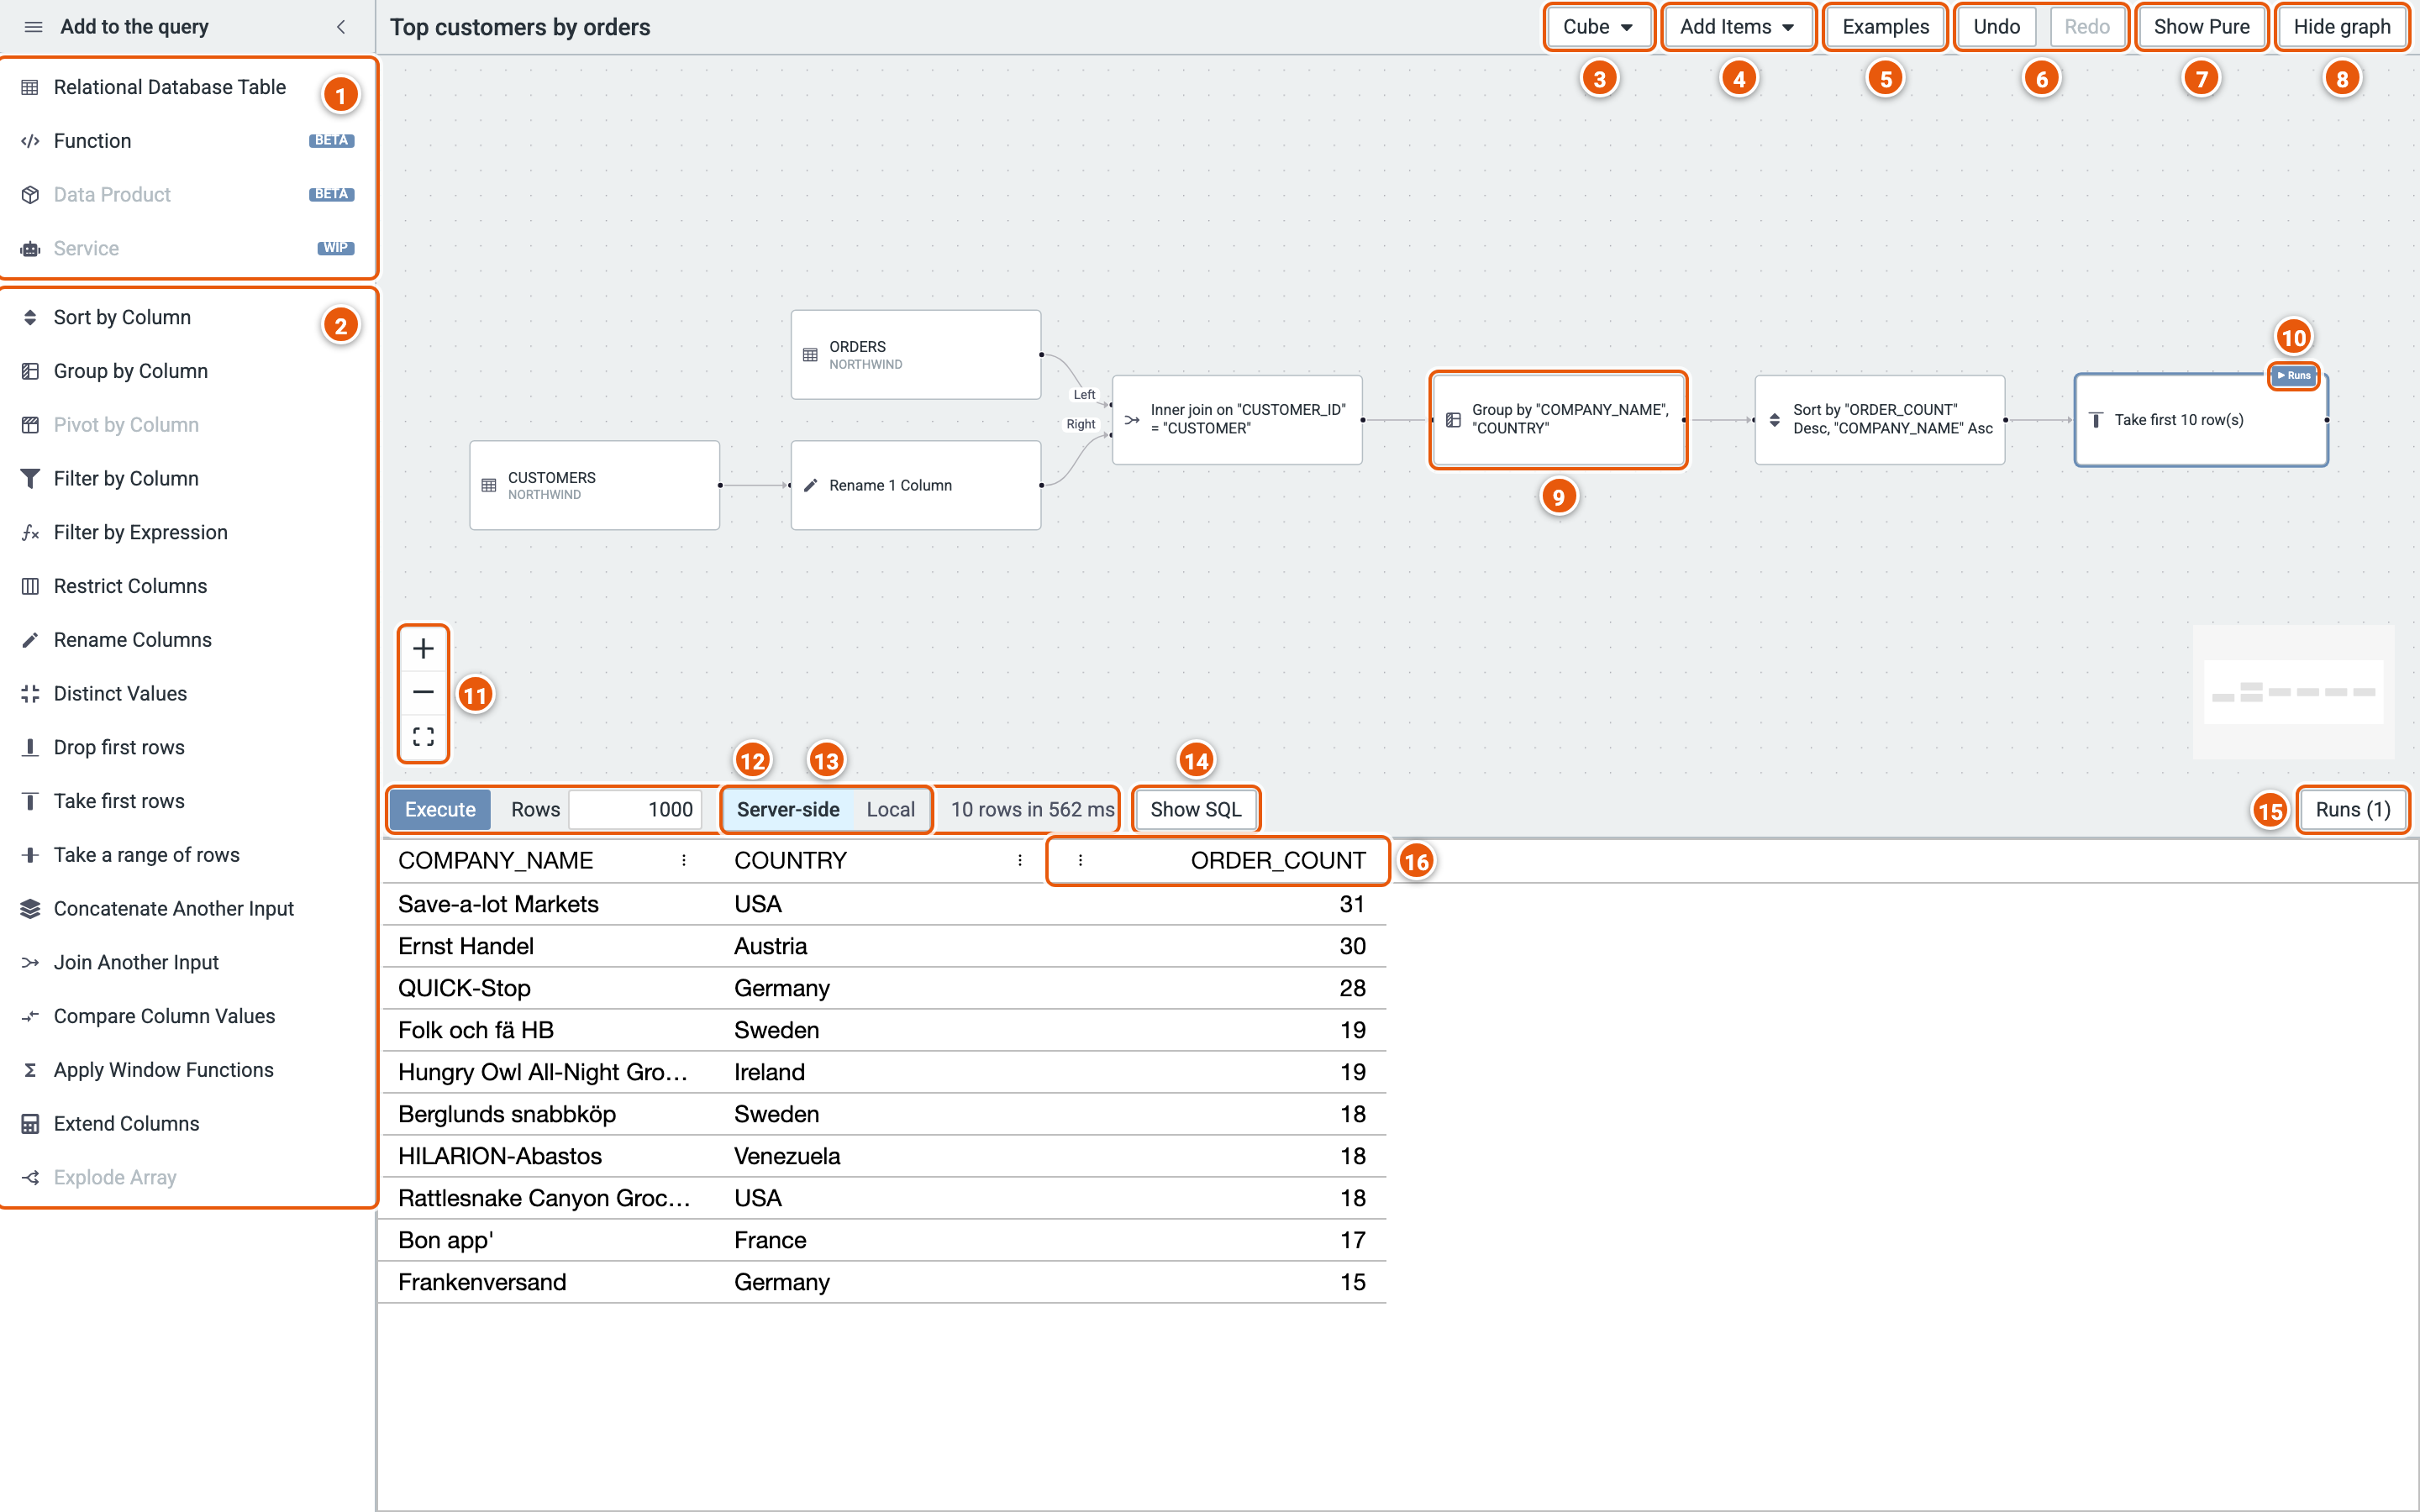Select the Sort by ORDER_COUNT node
This screenshot has width=2420, height=1512.
click(x=1879, y=419)
